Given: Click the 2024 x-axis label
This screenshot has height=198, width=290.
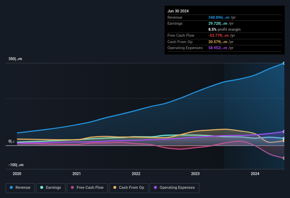Looking at the screenshot, I should (x=255, y=174).
